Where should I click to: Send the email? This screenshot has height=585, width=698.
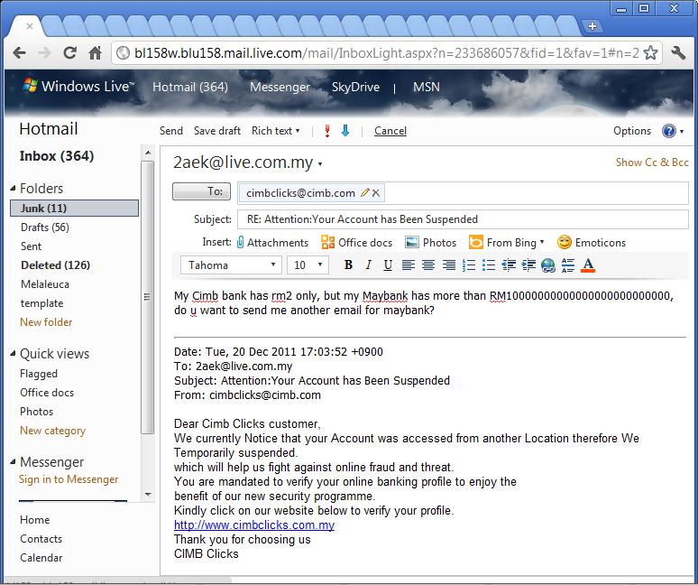(x=171, y=131)
